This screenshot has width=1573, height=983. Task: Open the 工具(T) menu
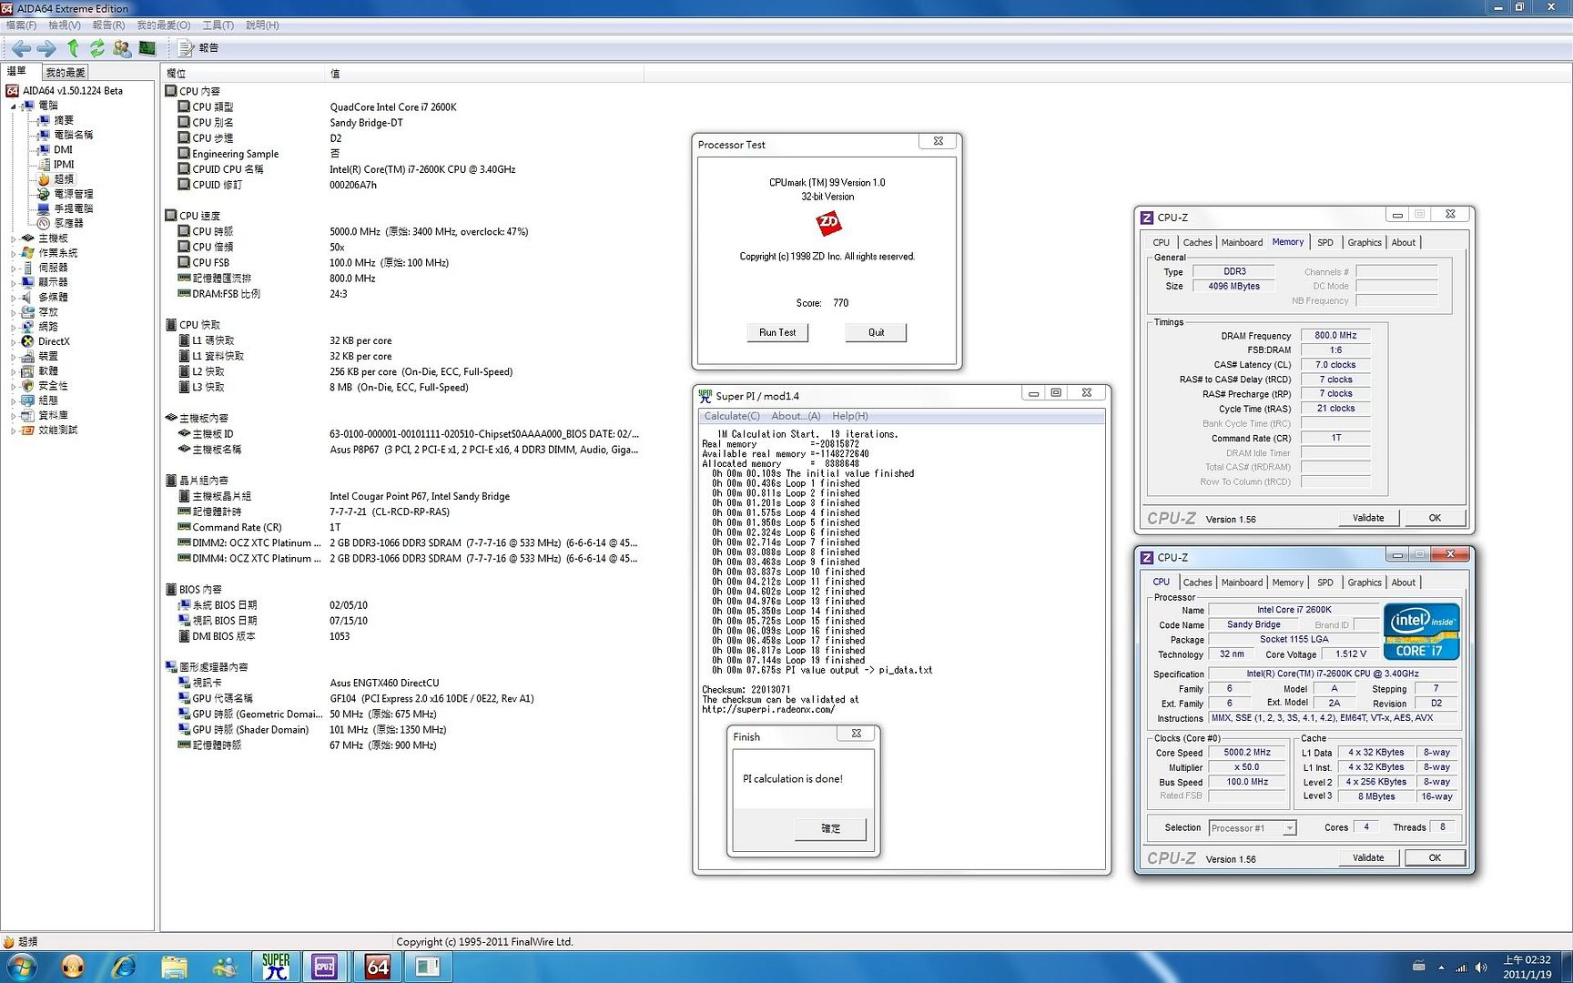[x=218, y=25]
